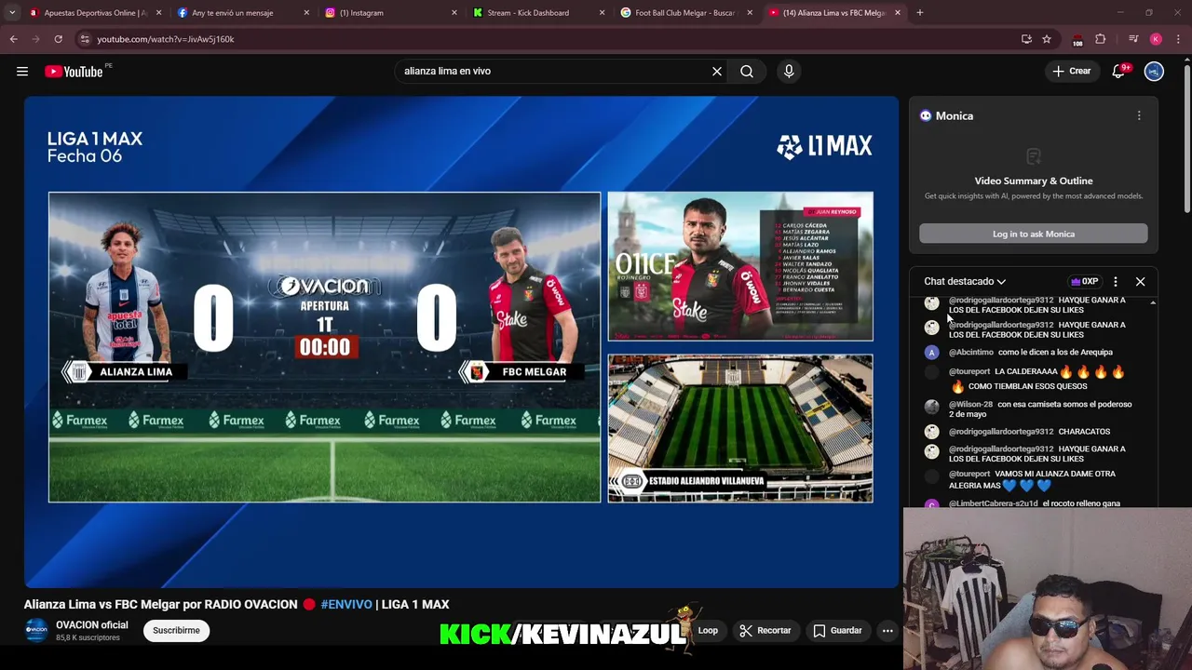Click Log in to ask Monica
Viewport: 1192px width, 670px height.
1034,234
